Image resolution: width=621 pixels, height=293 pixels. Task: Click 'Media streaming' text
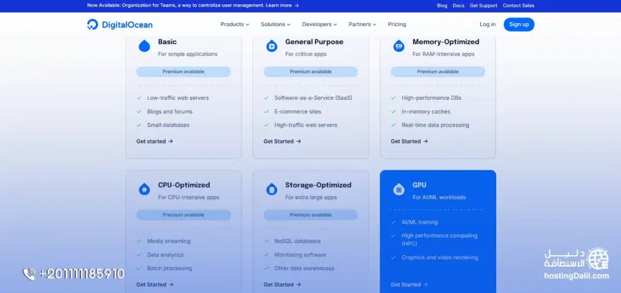tap(169, 241)
